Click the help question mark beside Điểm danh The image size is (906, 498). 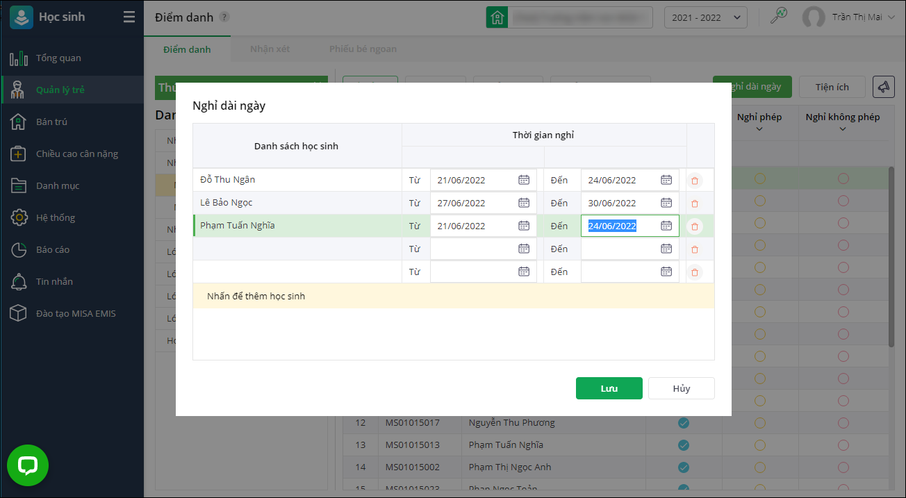pos(224,18)
